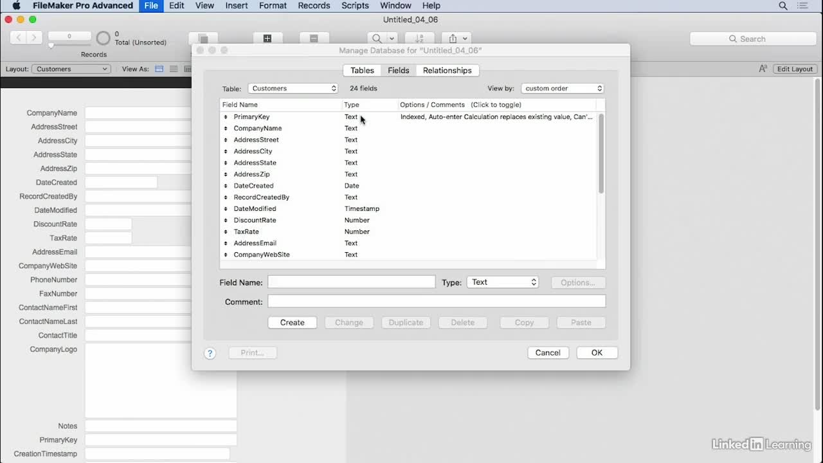Image resolution: width=823 pixels, height=463 pixels.
Task: Select the DateModified field row
Action: 408,209
